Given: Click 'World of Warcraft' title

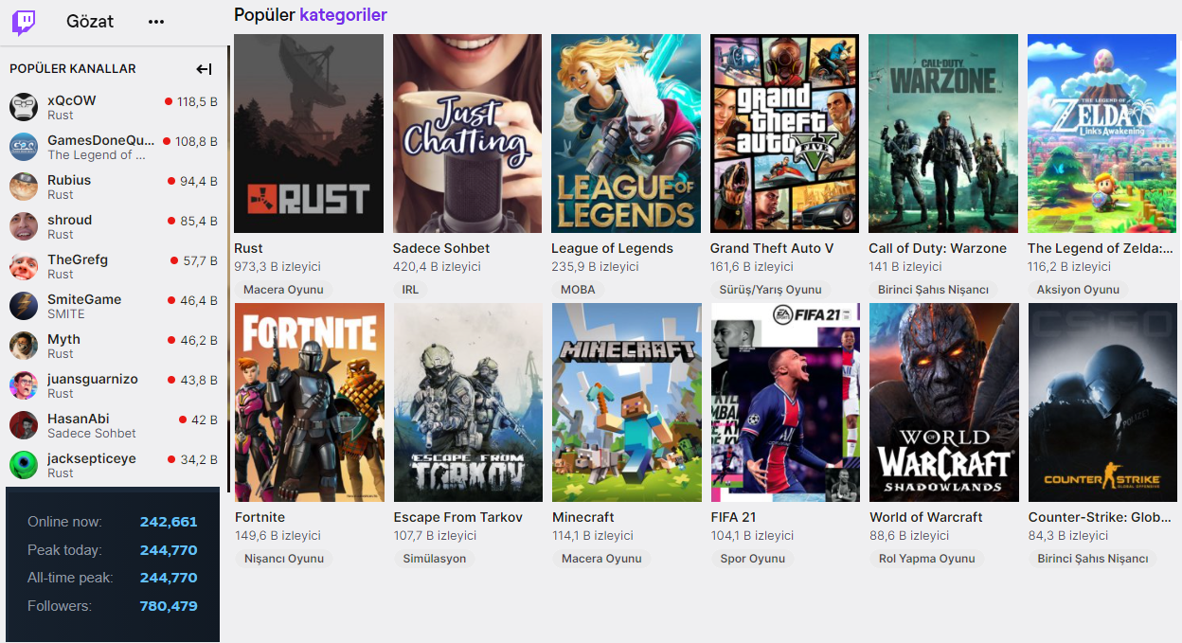Looking at the screenshot, I should coord(926,517).
